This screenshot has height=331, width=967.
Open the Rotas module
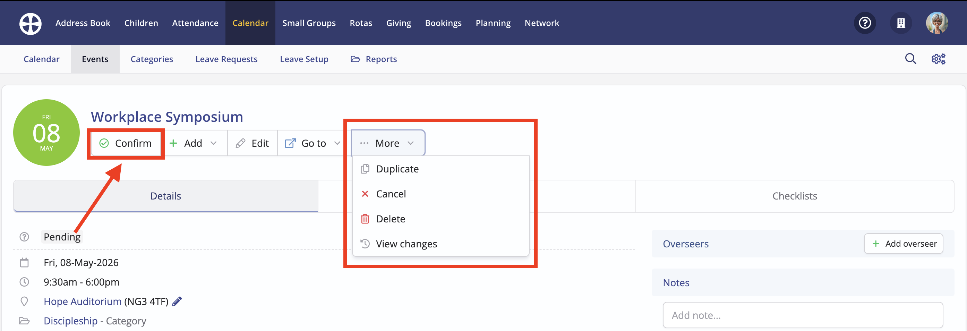pos(361,23)
